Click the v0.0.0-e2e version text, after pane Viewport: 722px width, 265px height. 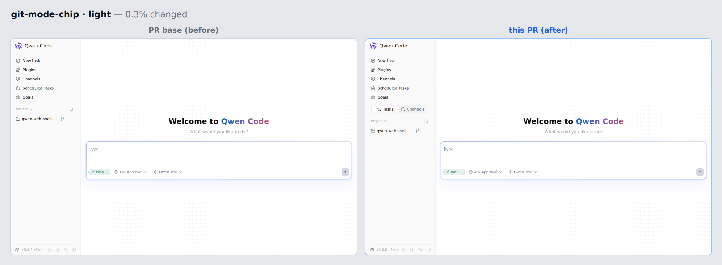pyautogui.click(x=385, y=250)
